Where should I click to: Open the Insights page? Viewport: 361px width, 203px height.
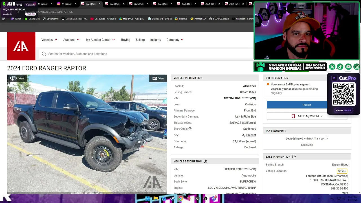coord(155,40)
